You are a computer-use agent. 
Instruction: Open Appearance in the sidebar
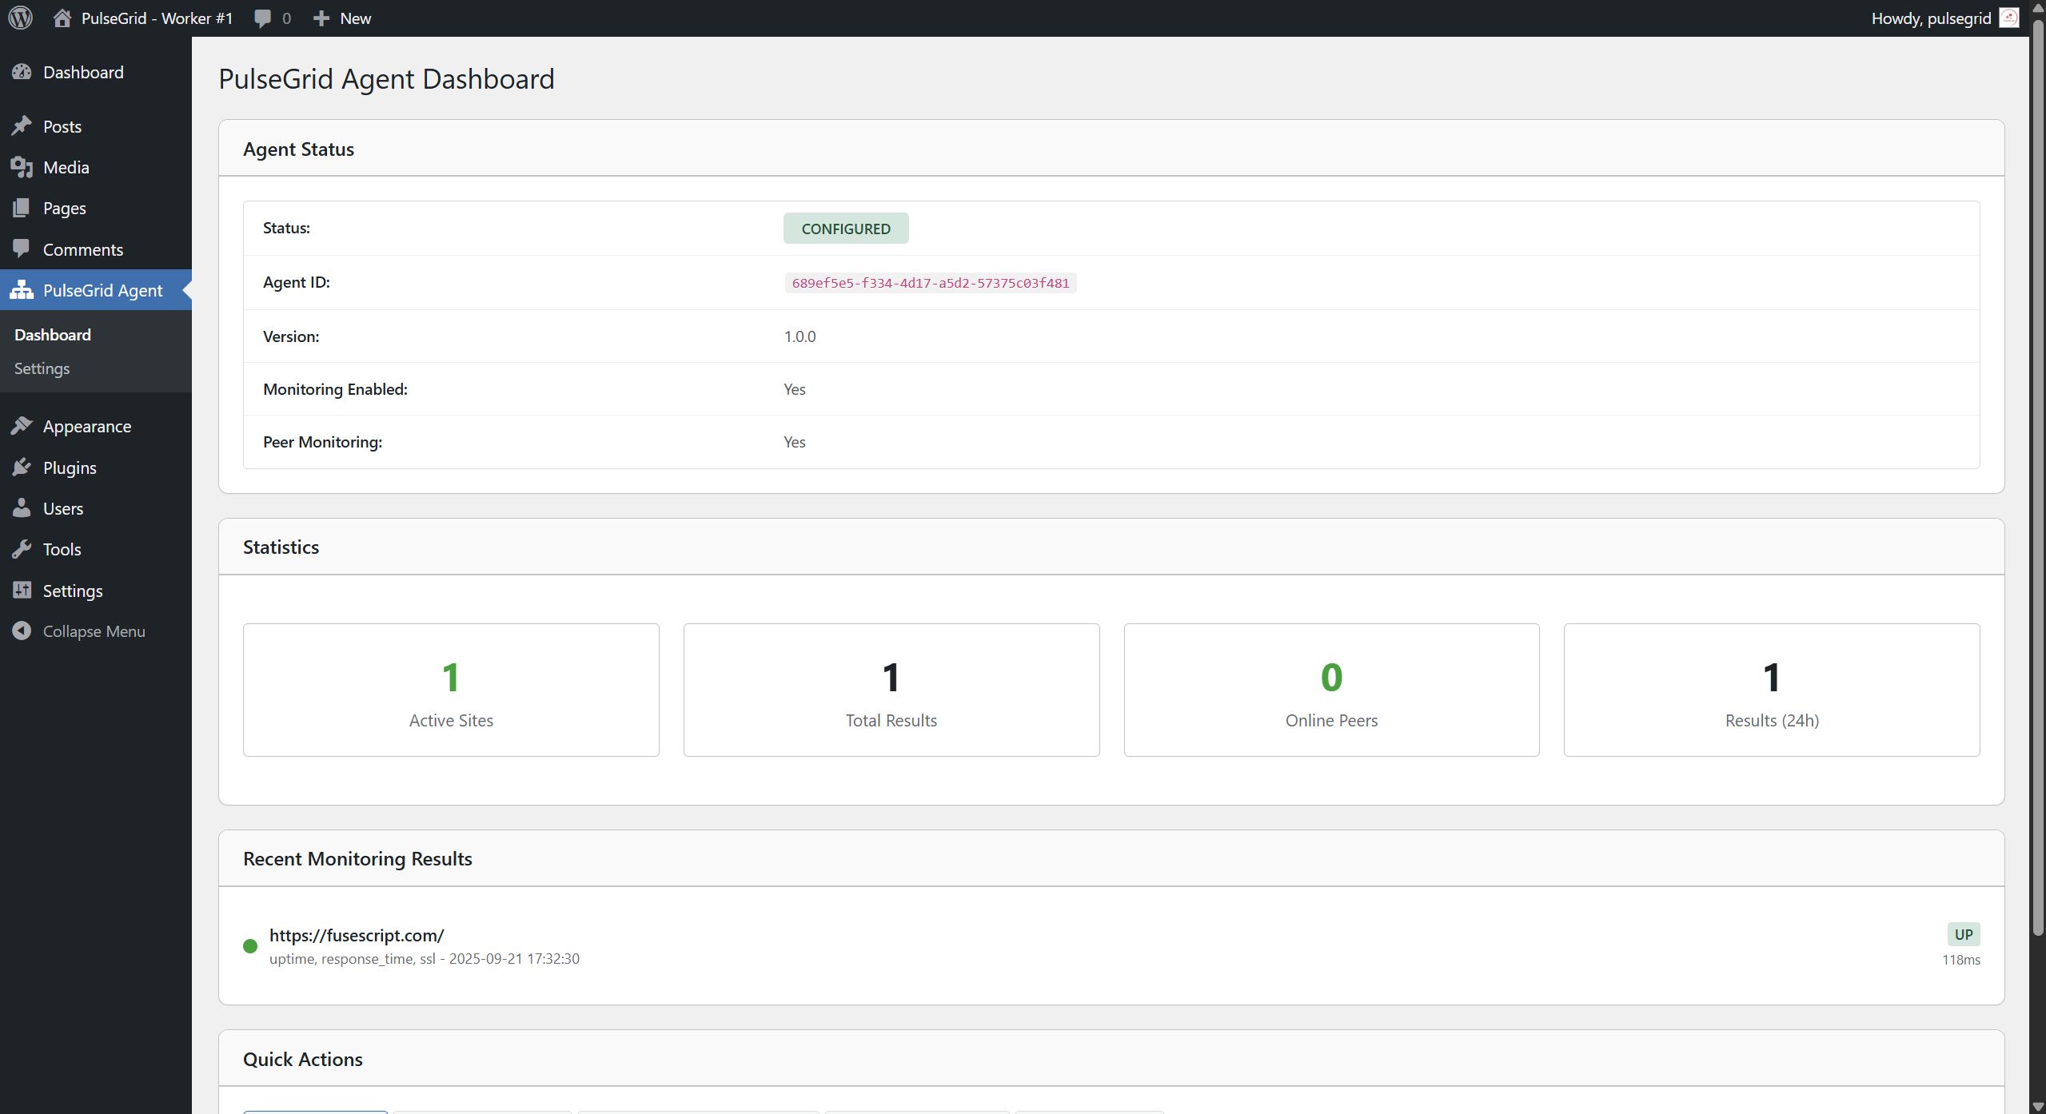[86, 426]
